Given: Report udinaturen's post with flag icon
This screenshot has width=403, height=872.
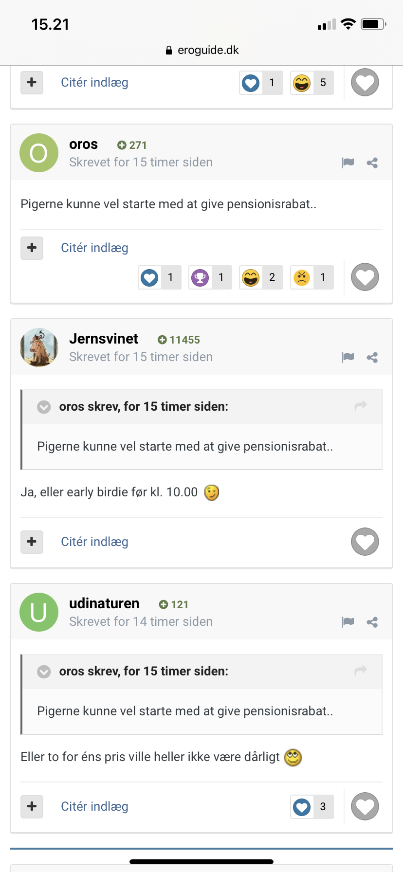Looking at the screenshot, I should coord(348,622).
